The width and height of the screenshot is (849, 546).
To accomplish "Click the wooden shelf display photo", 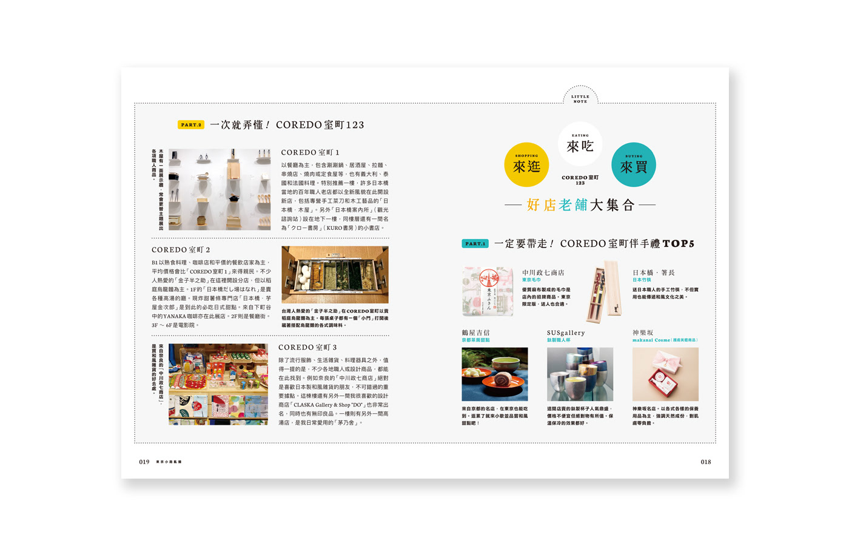I will pos(220,189).
